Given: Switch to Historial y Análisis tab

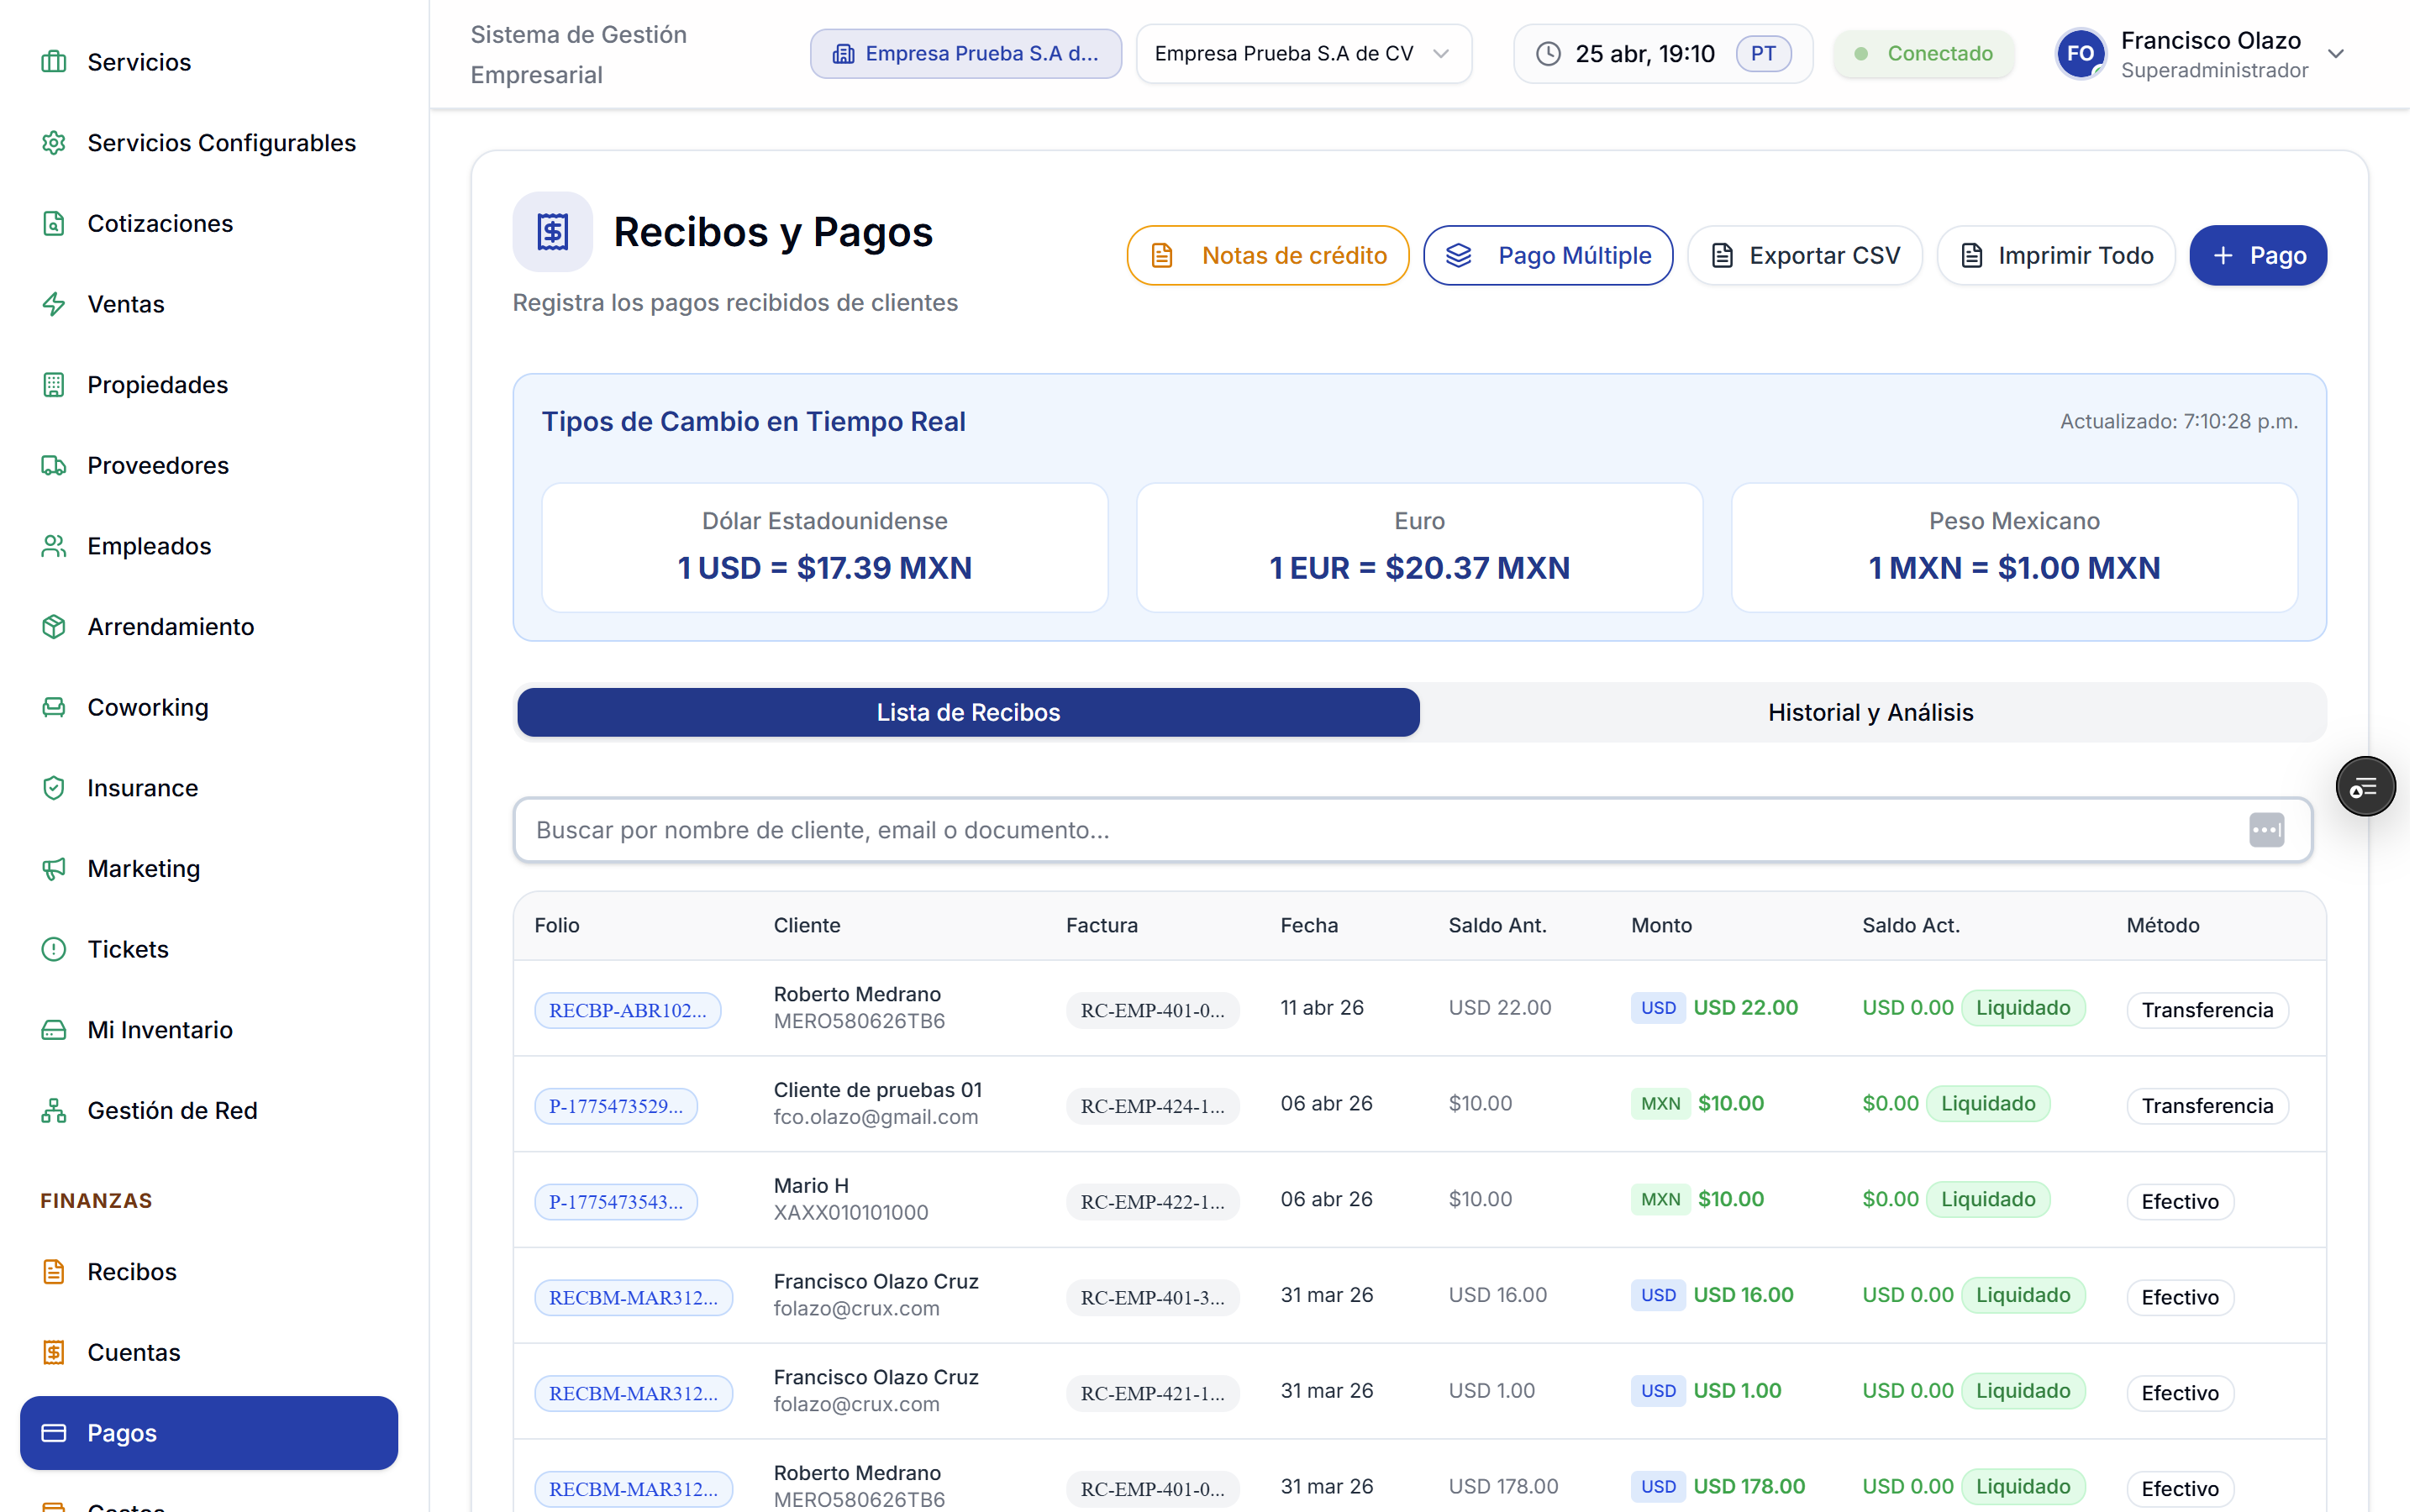Looking at the screenshot, I should pos(1870,712).
